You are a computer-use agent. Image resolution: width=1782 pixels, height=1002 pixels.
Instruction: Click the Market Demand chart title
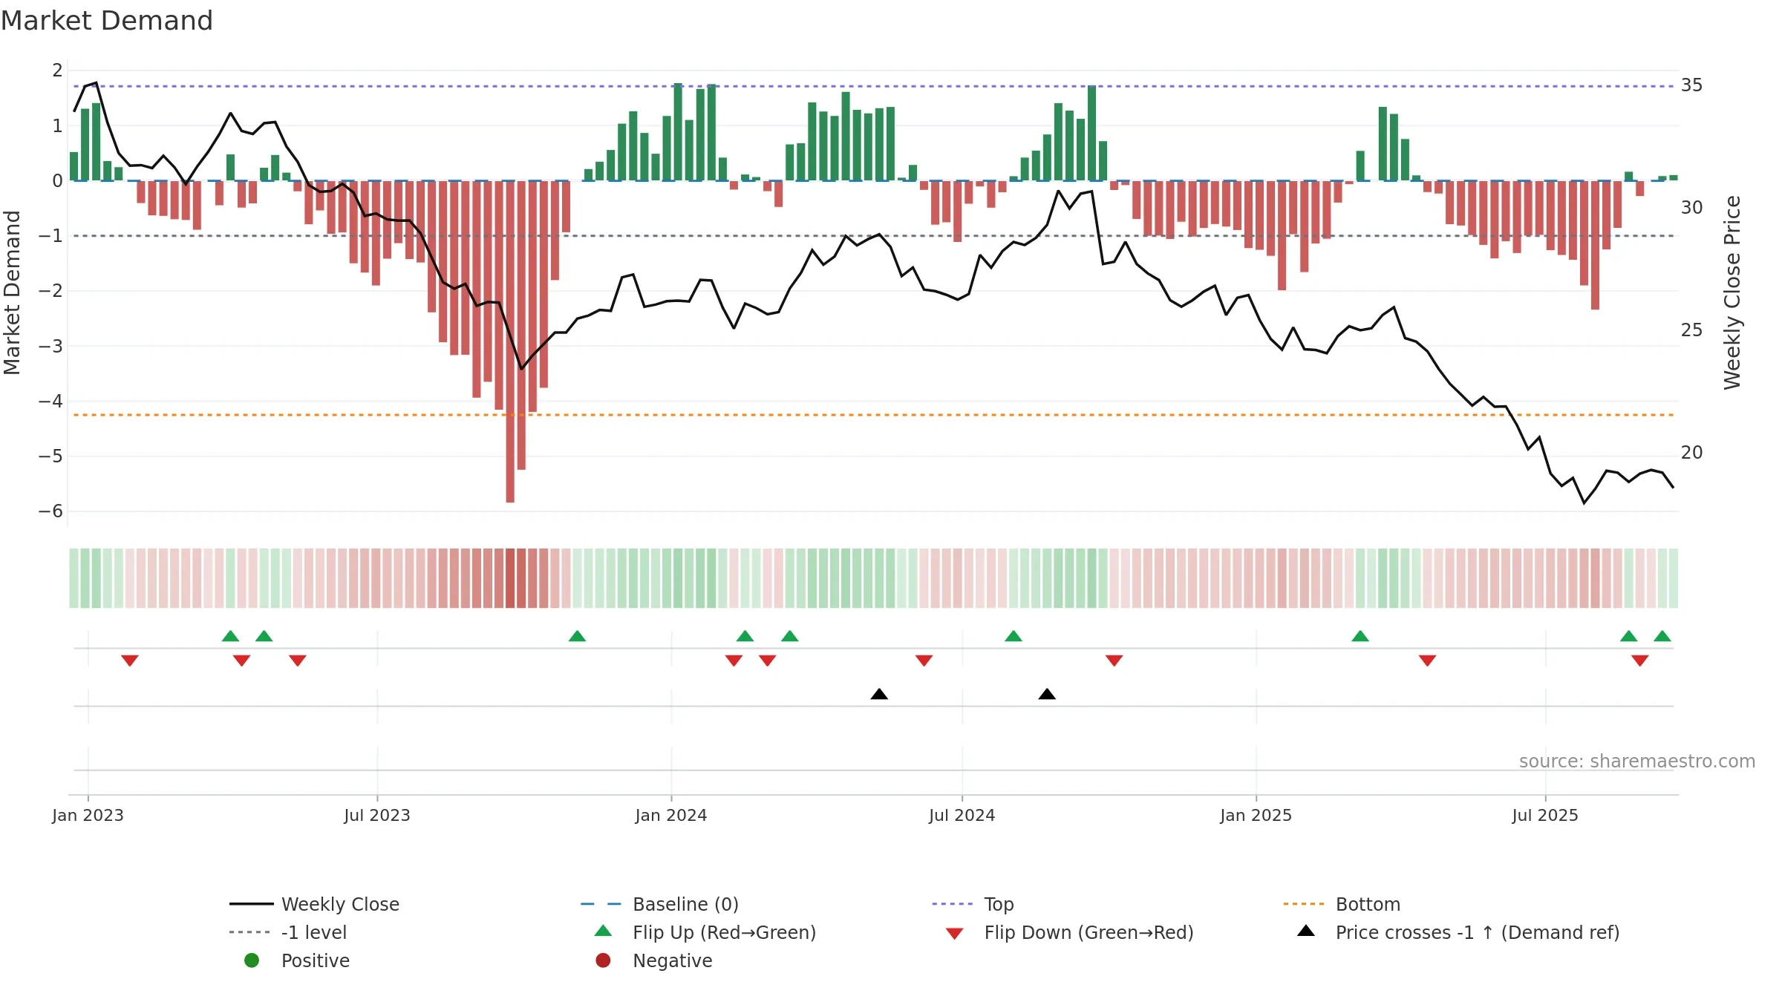coord(107,21)
